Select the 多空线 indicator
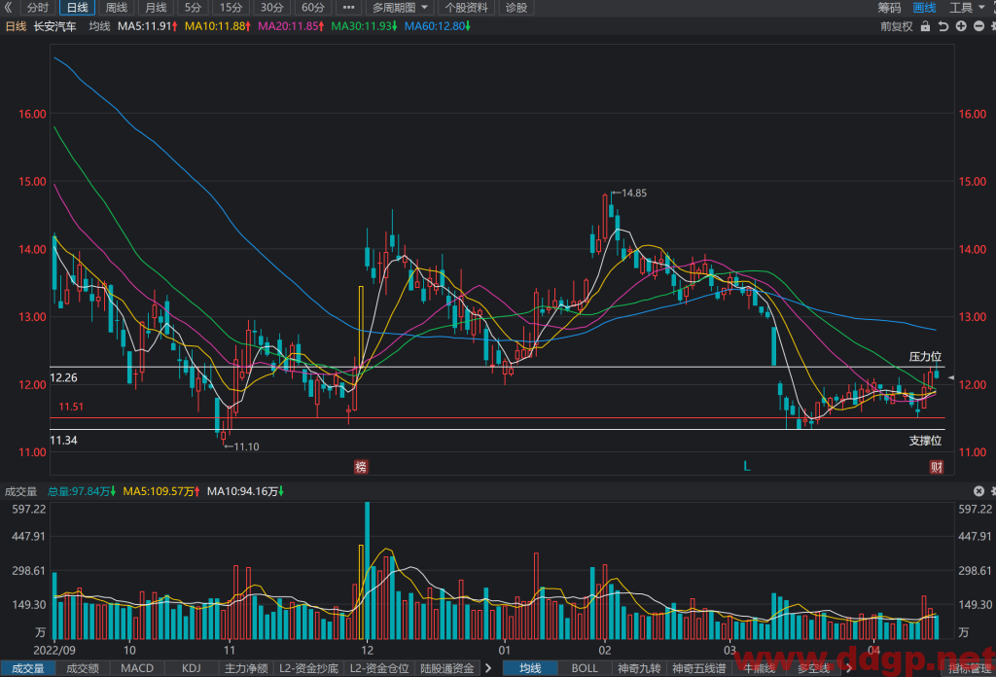The width and height of the screenshot is (996, 677). (x=814, y=669)
